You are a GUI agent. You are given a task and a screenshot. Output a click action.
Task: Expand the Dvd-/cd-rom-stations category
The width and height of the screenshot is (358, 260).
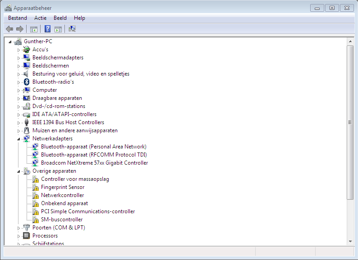(x=19, y=107)
